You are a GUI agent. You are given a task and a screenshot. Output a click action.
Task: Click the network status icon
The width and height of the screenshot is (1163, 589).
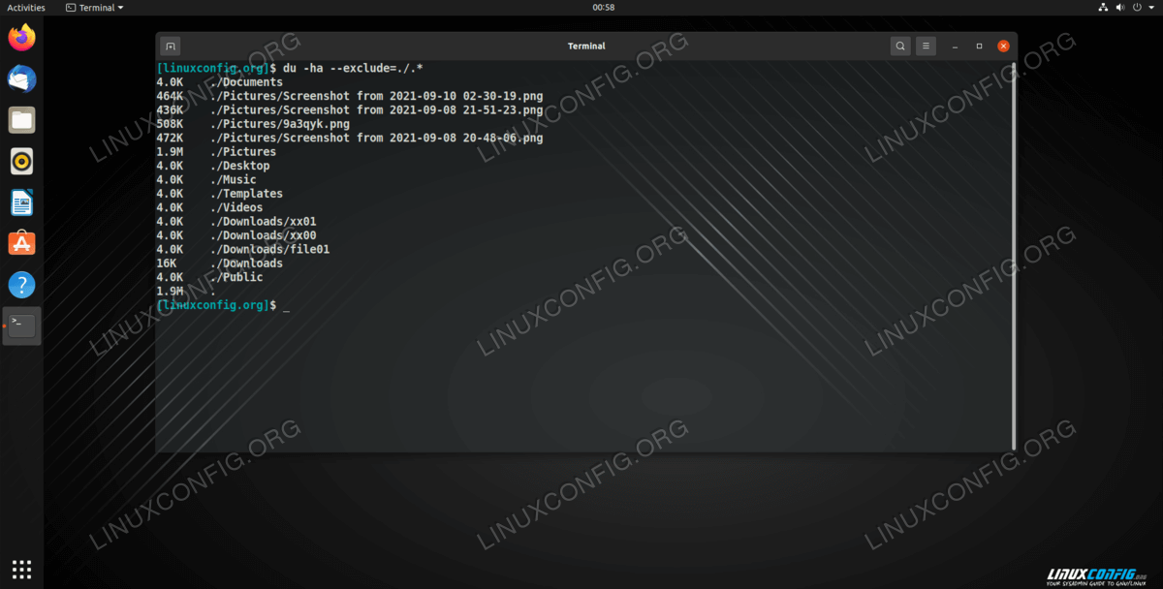1103,8
